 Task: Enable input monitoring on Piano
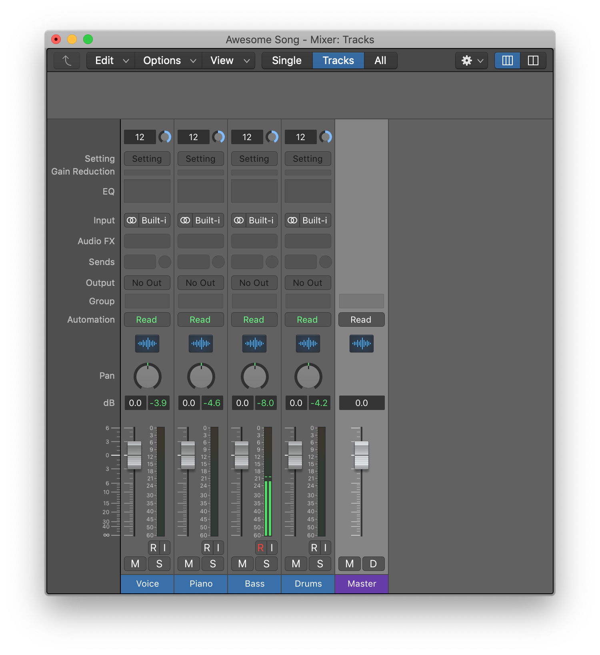pos(218,548)
